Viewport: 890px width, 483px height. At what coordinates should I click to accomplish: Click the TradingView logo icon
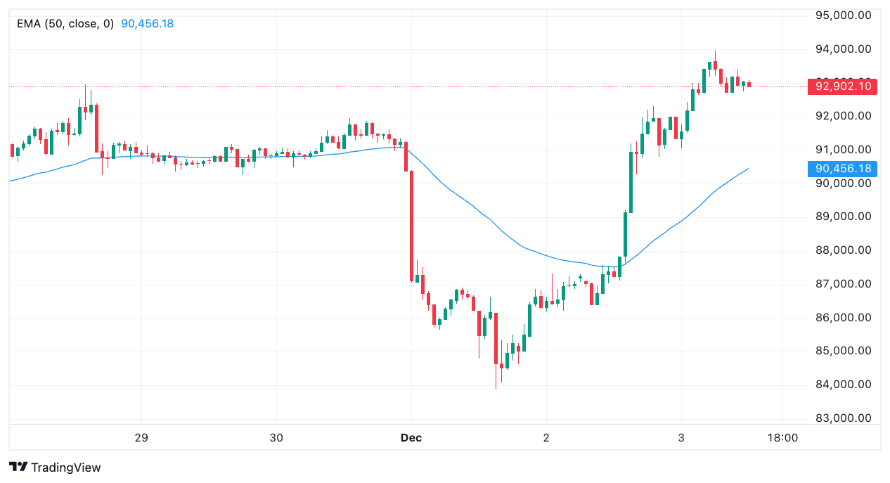coord(18,468)
